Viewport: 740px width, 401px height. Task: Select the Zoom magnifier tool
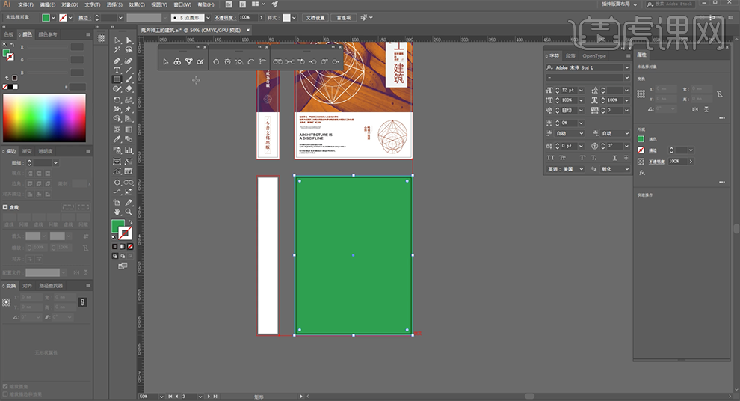[129, 212]
